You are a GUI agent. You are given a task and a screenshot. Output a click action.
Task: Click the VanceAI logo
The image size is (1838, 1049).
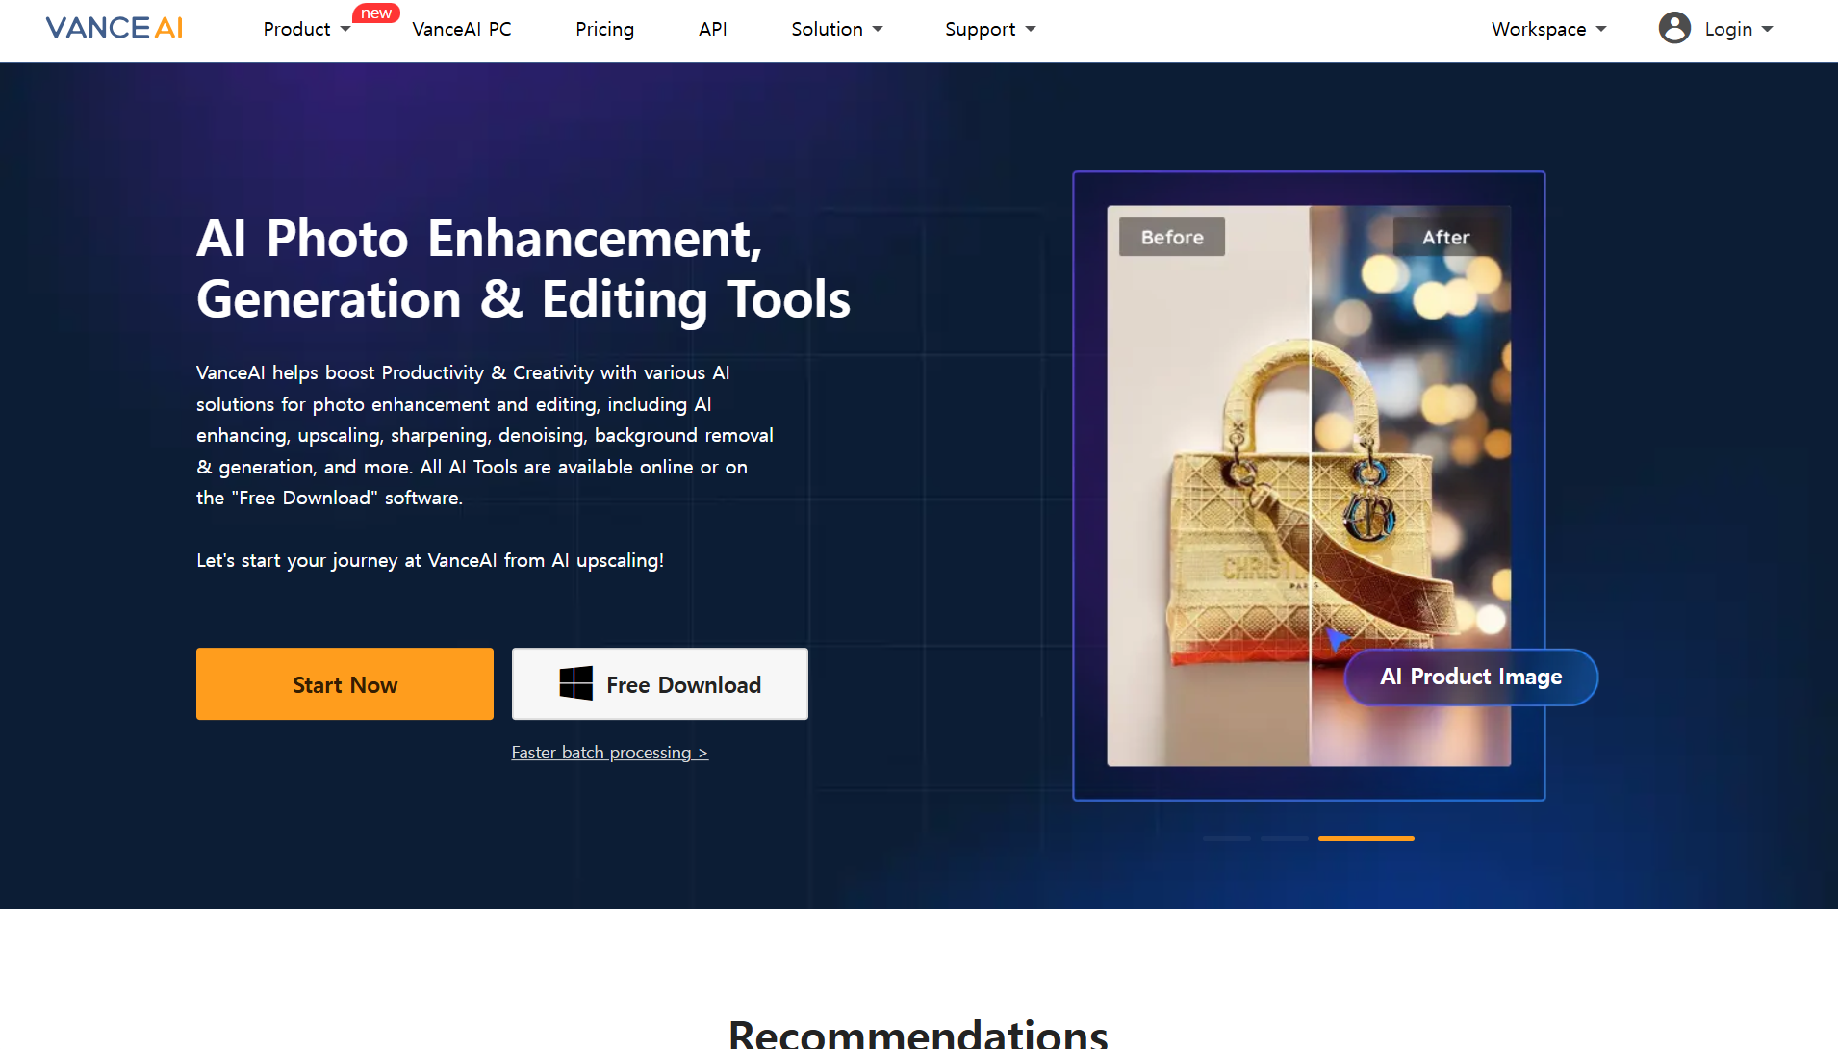115,28
